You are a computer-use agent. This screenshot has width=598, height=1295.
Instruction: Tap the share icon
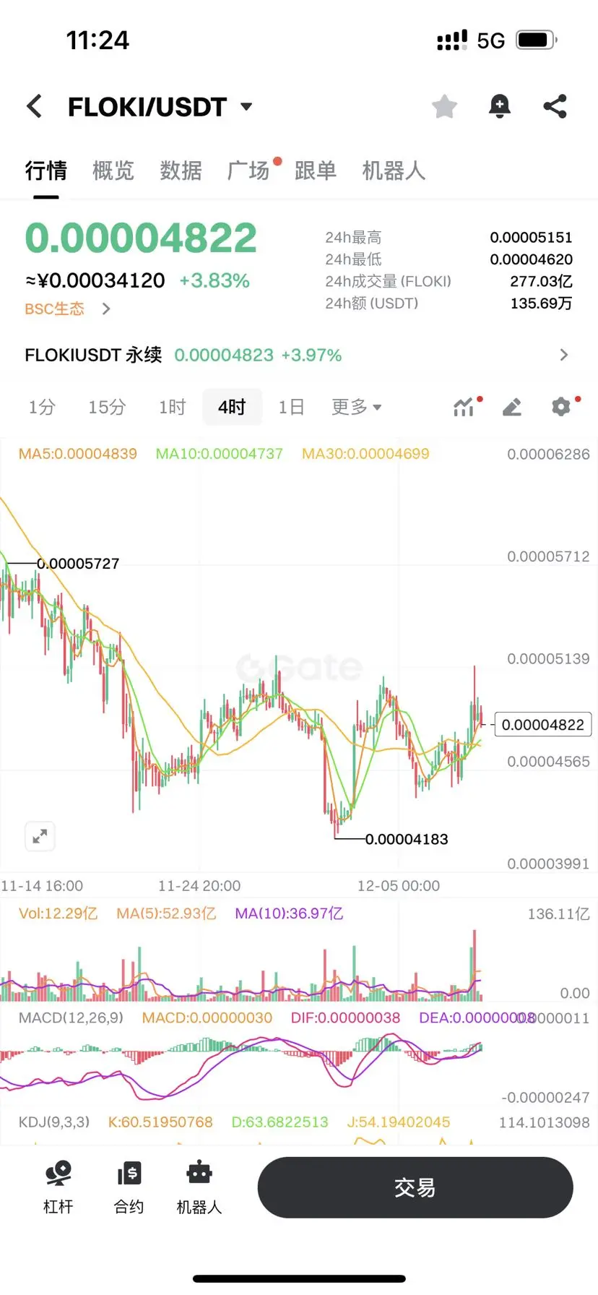pyautogui.click(x=555, y=106)
